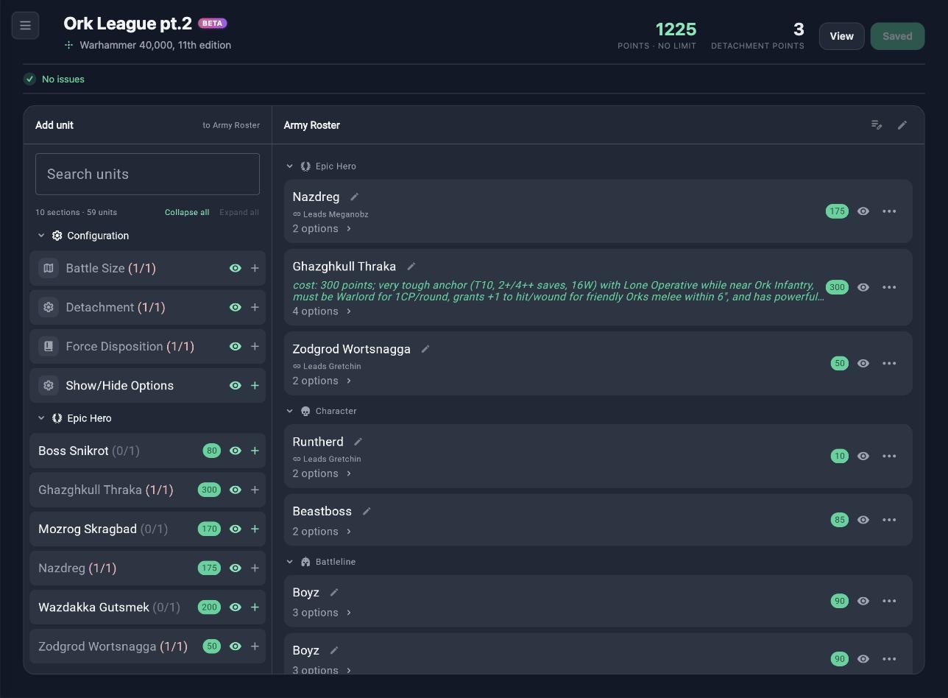Image resolution: width=948 pixels, height=698 pixels.
Task: Toggle visibility for Boss Snikrot in unit list
Action: 236,451
